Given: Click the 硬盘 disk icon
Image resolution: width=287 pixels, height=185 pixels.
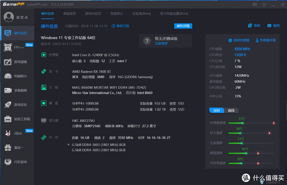Looking at the screenshot, I should [x=43, y=103].
